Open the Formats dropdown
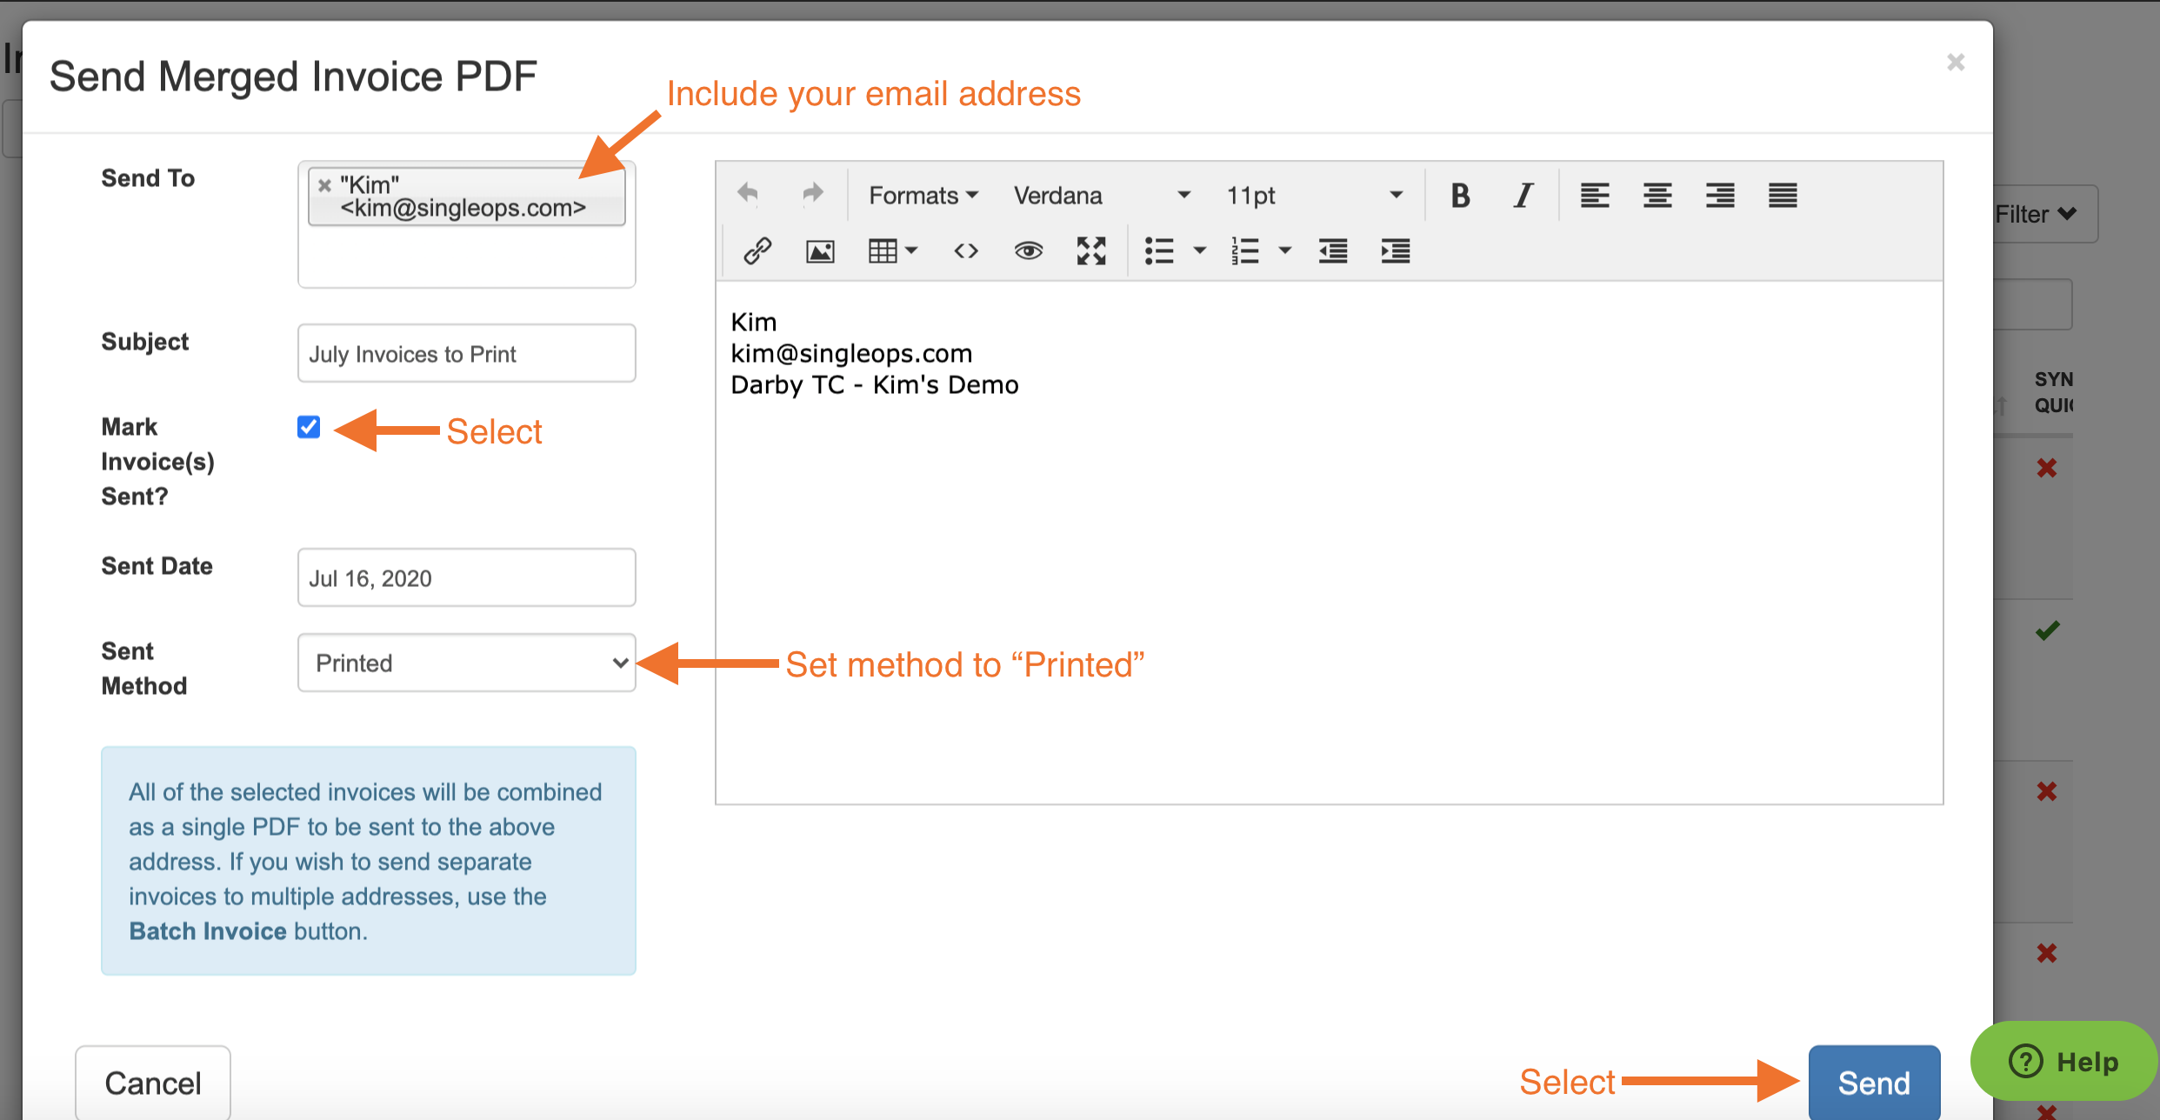The width and height of the screenshot is (2160, 1120). pos(920,195)
